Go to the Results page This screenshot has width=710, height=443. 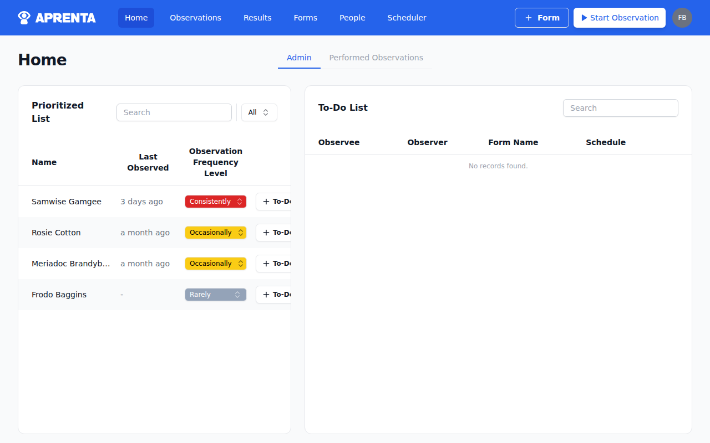257,18
